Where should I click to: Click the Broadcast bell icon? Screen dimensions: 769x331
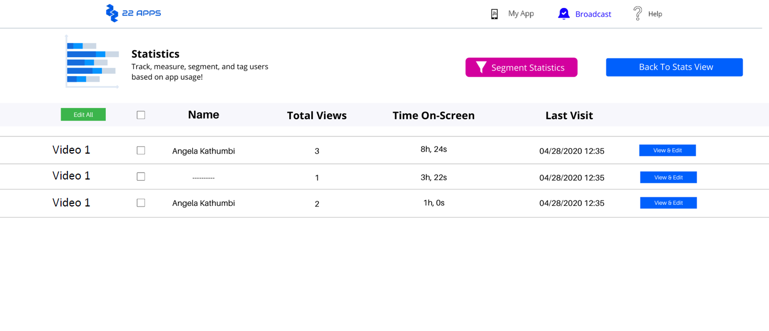pyautogui.click(x=563, y=14)
